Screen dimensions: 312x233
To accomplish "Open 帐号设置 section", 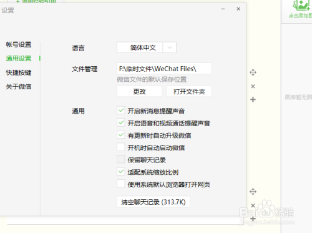I will click(19, 44).
